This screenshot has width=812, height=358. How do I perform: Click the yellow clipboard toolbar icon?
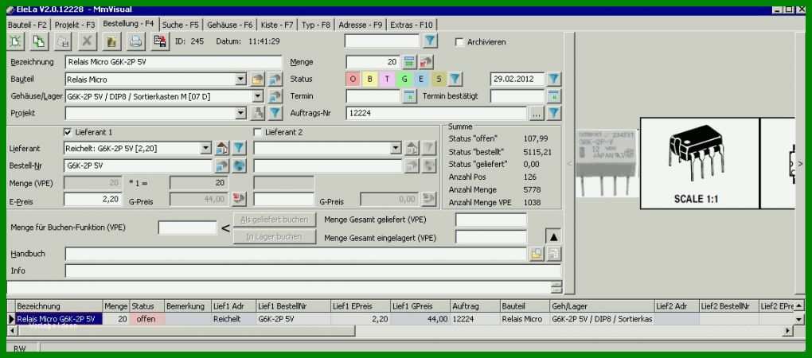[111, 41]
